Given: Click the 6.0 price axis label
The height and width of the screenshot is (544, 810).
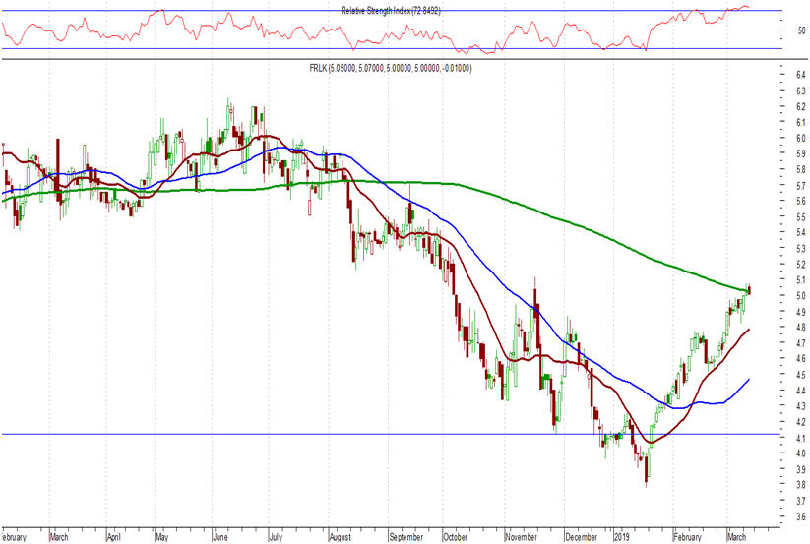Looking at the screenshot, I should point(801,138).
